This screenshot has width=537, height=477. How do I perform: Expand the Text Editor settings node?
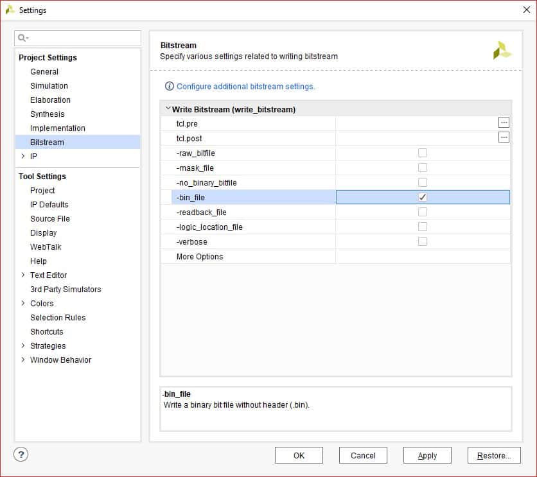point(23,275)
